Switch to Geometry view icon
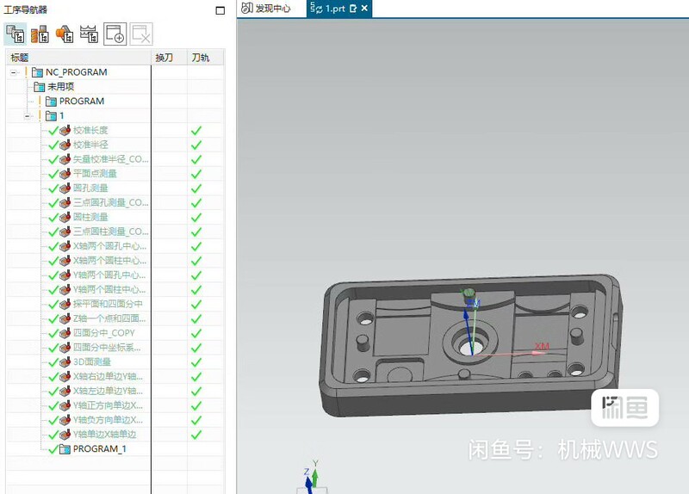This screenshot has width=689, height=494. click(65, 34)
